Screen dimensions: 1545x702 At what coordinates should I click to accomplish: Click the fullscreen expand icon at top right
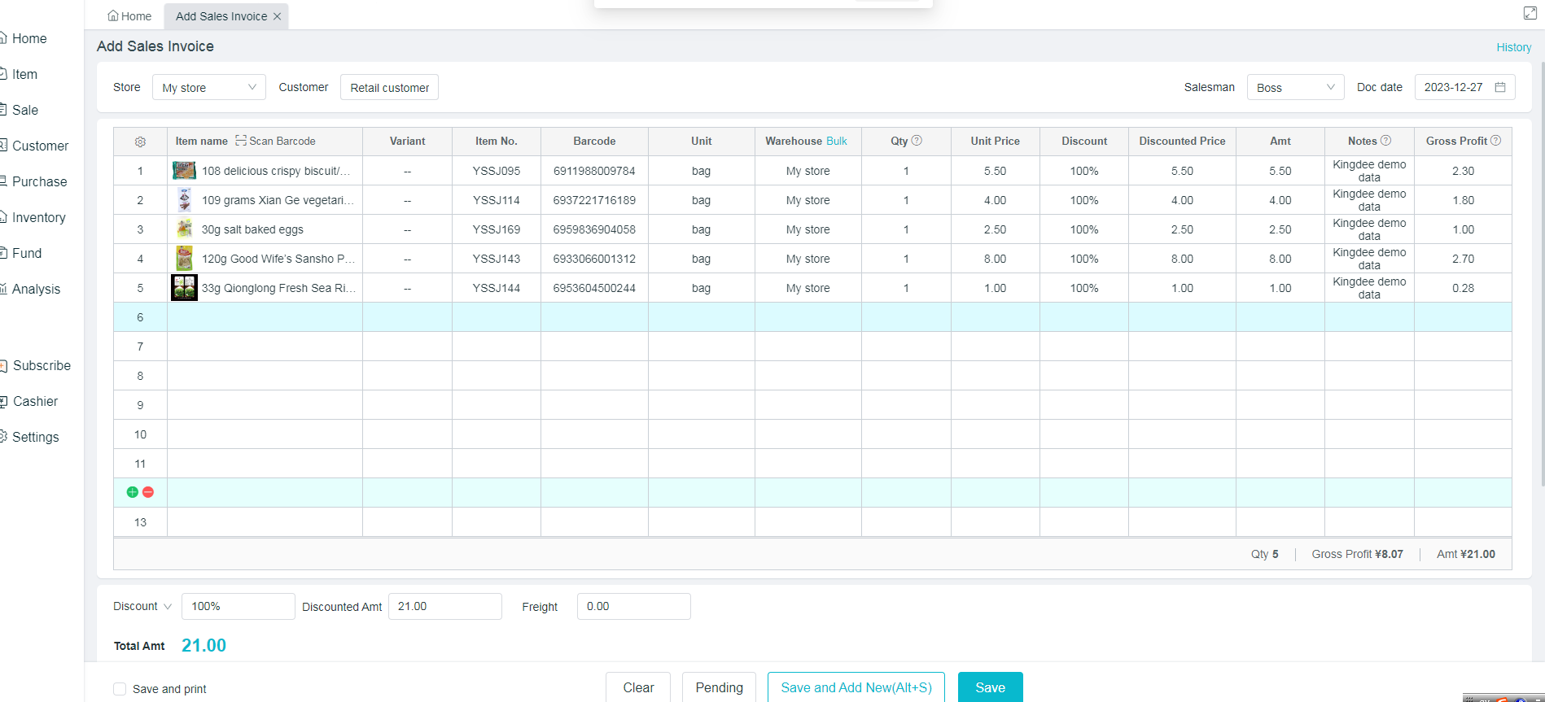pyautogui.click(x=1530, y=13)
